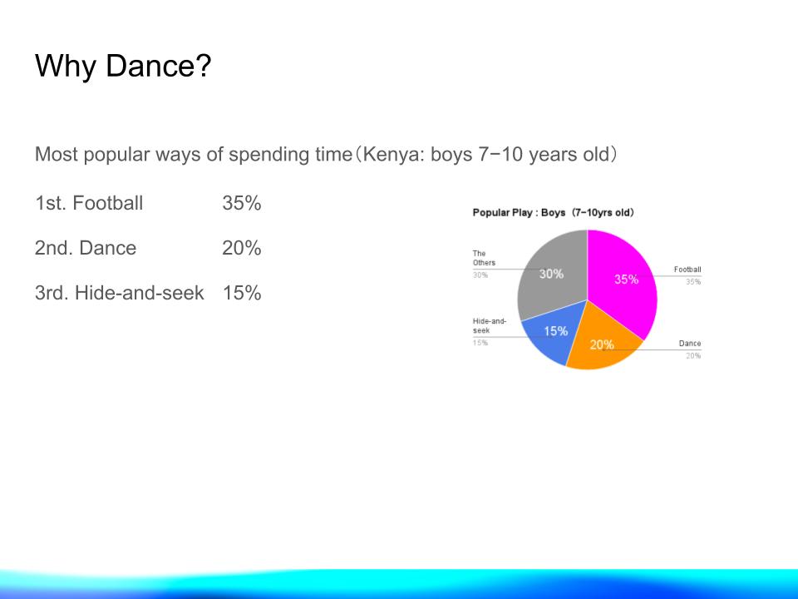Click the 15% value beside 3rd. Hide-and-seek
Image resolution: width=798 pixels, height=599 pixels.
point(241,293)
